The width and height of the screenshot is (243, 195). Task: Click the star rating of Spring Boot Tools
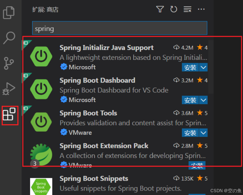202,113
